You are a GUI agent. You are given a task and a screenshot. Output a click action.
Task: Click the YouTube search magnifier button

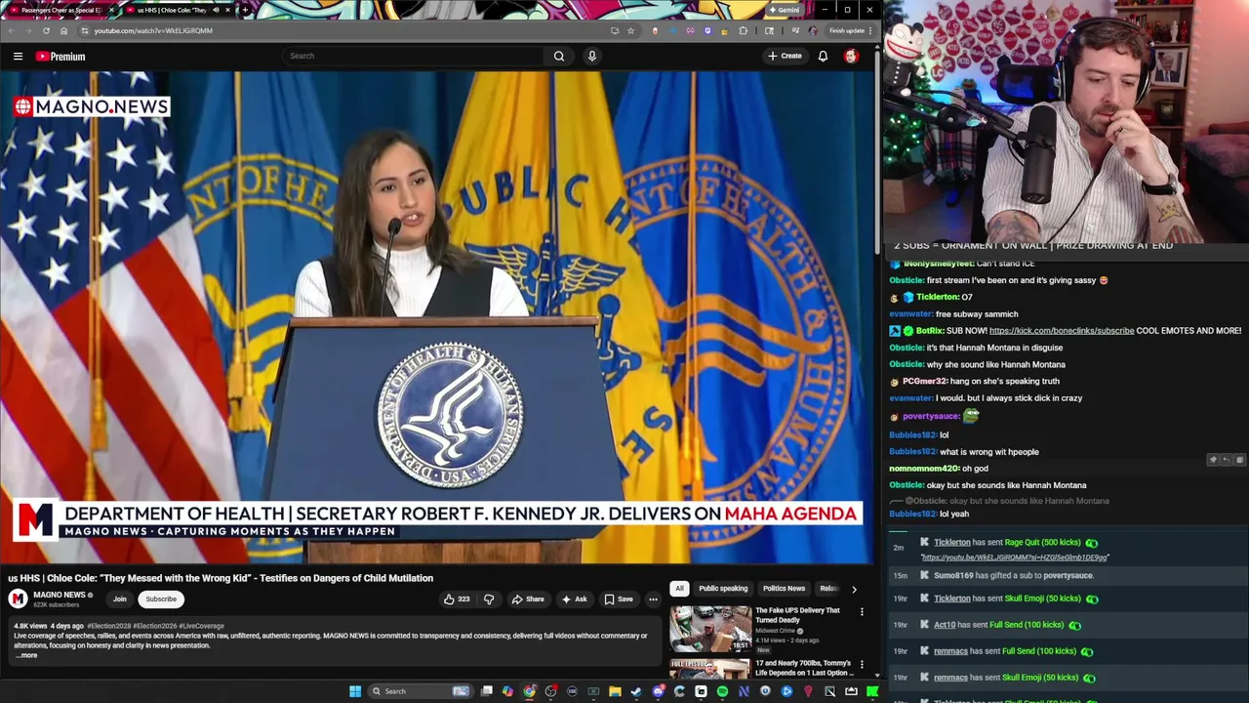click(559, 56)
